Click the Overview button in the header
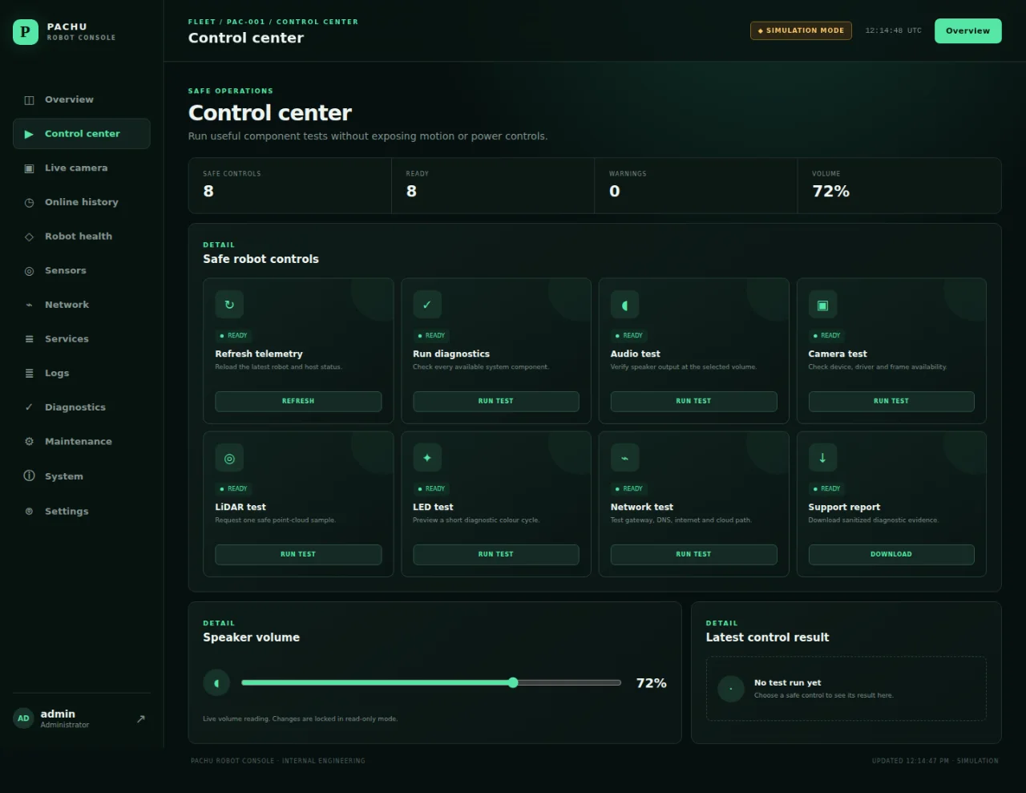 (x=967, y=30)
